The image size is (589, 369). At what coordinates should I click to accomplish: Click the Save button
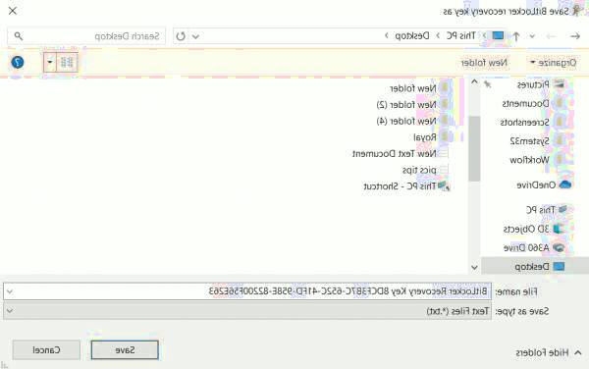(x=125, y=349)
